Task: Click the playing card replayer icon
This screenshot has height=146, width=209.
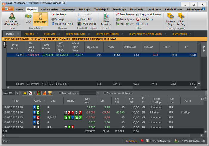Action: [x=30, y=93]
